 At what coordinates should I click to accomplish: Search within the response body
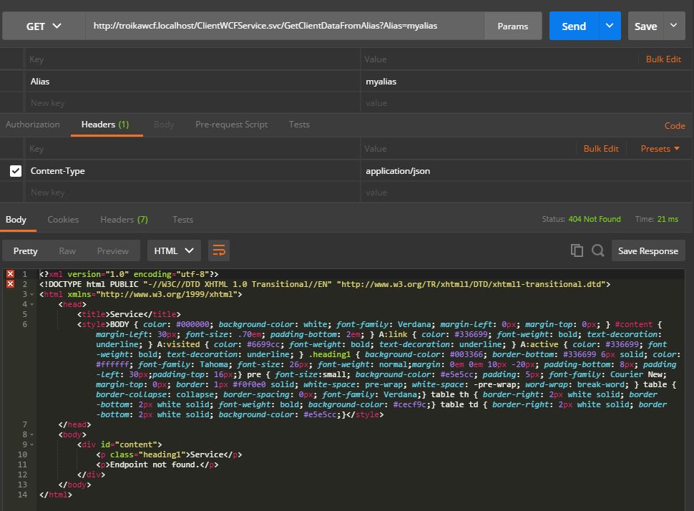[x=598, y=250]
